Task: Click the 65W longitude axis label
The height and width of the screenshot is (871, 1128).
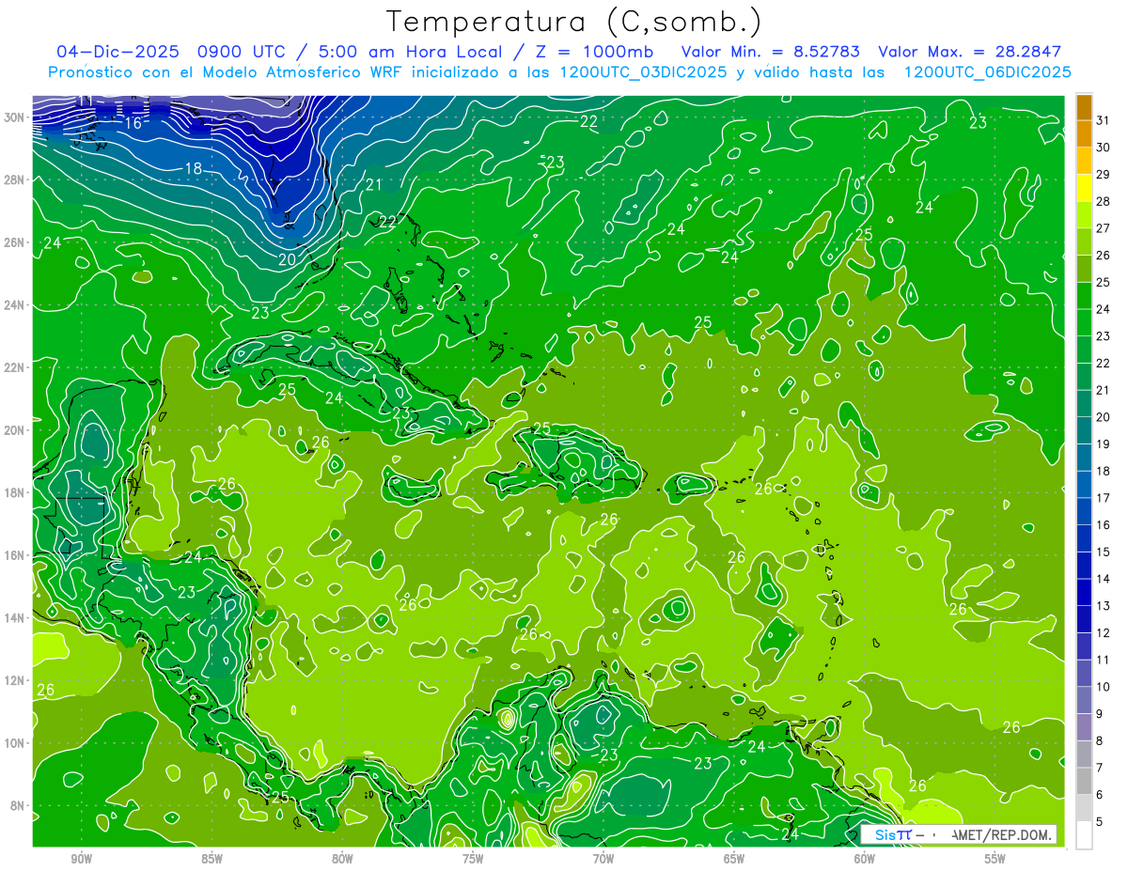Action: (x=734, y=860)
